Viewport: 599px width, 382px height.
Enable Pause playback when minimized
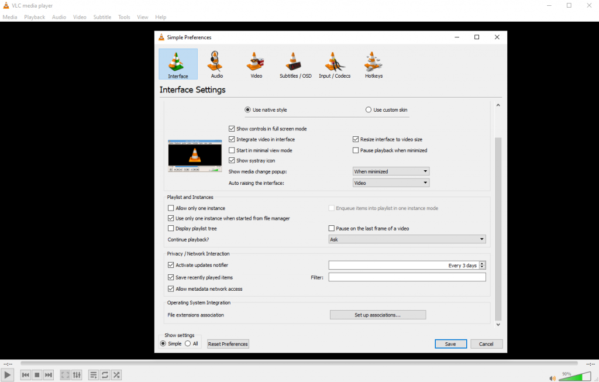(x=356, y=150)
